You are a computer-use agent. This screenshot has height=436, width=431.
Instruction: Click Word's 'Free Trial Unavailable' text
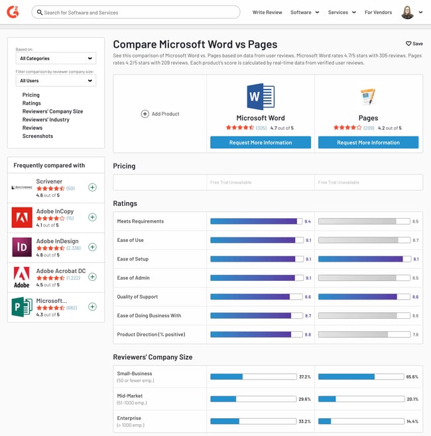pyautogui.click(x=231, y=182)
